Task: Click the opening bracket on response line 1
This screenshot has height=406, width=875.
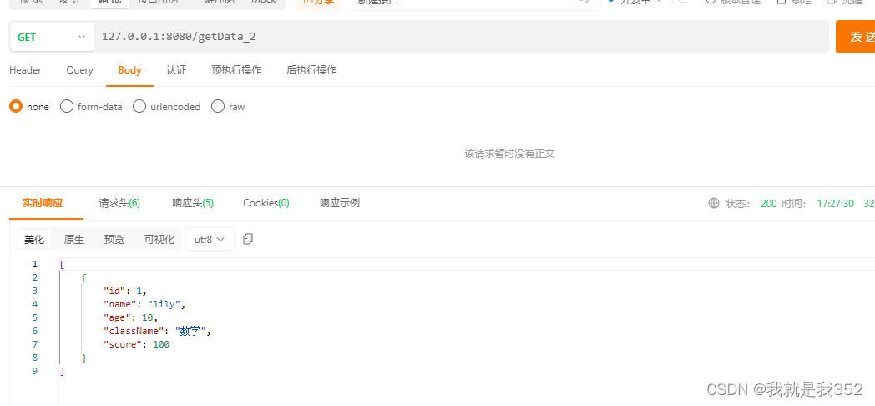Action: point(62,264)
